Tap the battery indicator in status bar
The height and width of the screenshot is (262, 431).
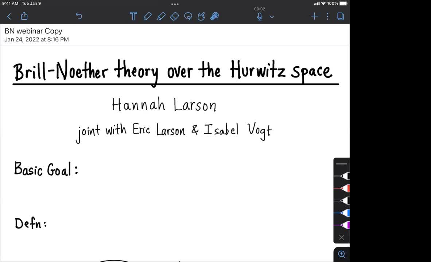[x=343, y=4]
